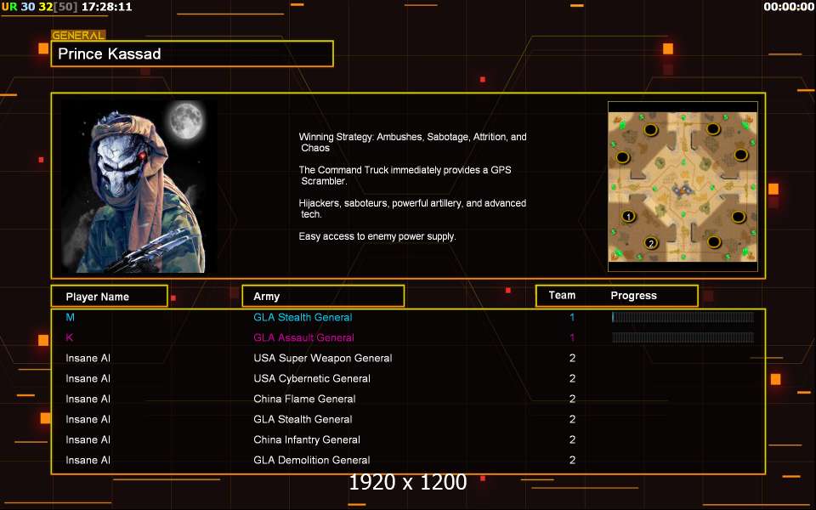
Task: Select start position marker 1 on map
Action: (x=629, y=216)
